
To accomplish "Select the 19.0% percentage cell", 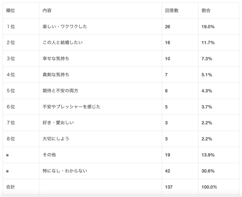I will pyautogui.click(x=208, y=27).
